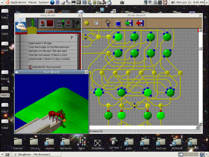Click the "Experiment 4: Bridges" heading
This screenshot has width=209, height=157.
(40, 43)
